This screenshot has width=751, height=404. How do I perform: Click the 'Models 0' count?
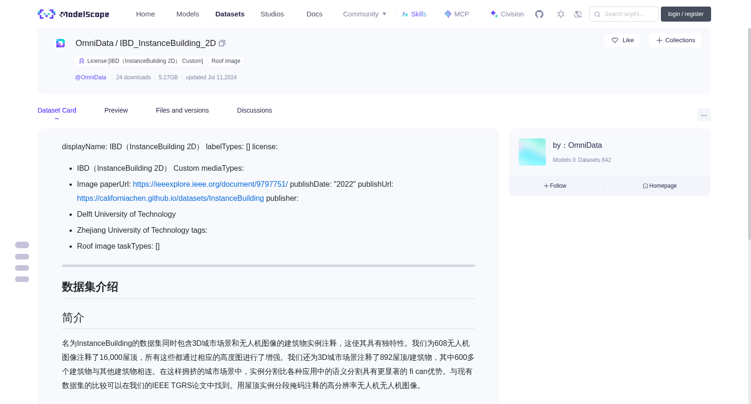[x=564, y=160]
